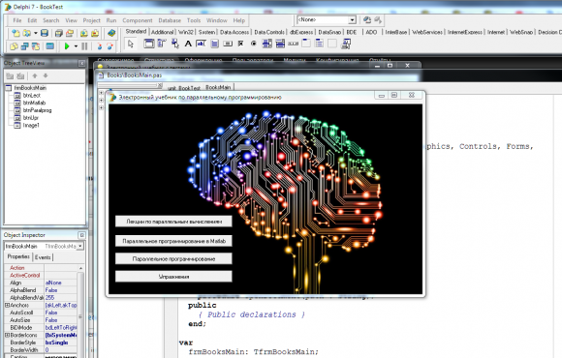Click the AlphaBlendValue 255 field
This screenshot has width=562, height=358.
[60, 297]
